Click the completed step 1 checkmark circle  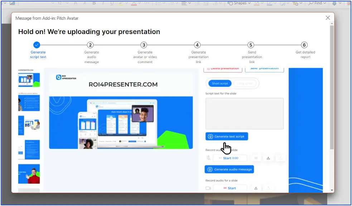[x=37, y=45]
